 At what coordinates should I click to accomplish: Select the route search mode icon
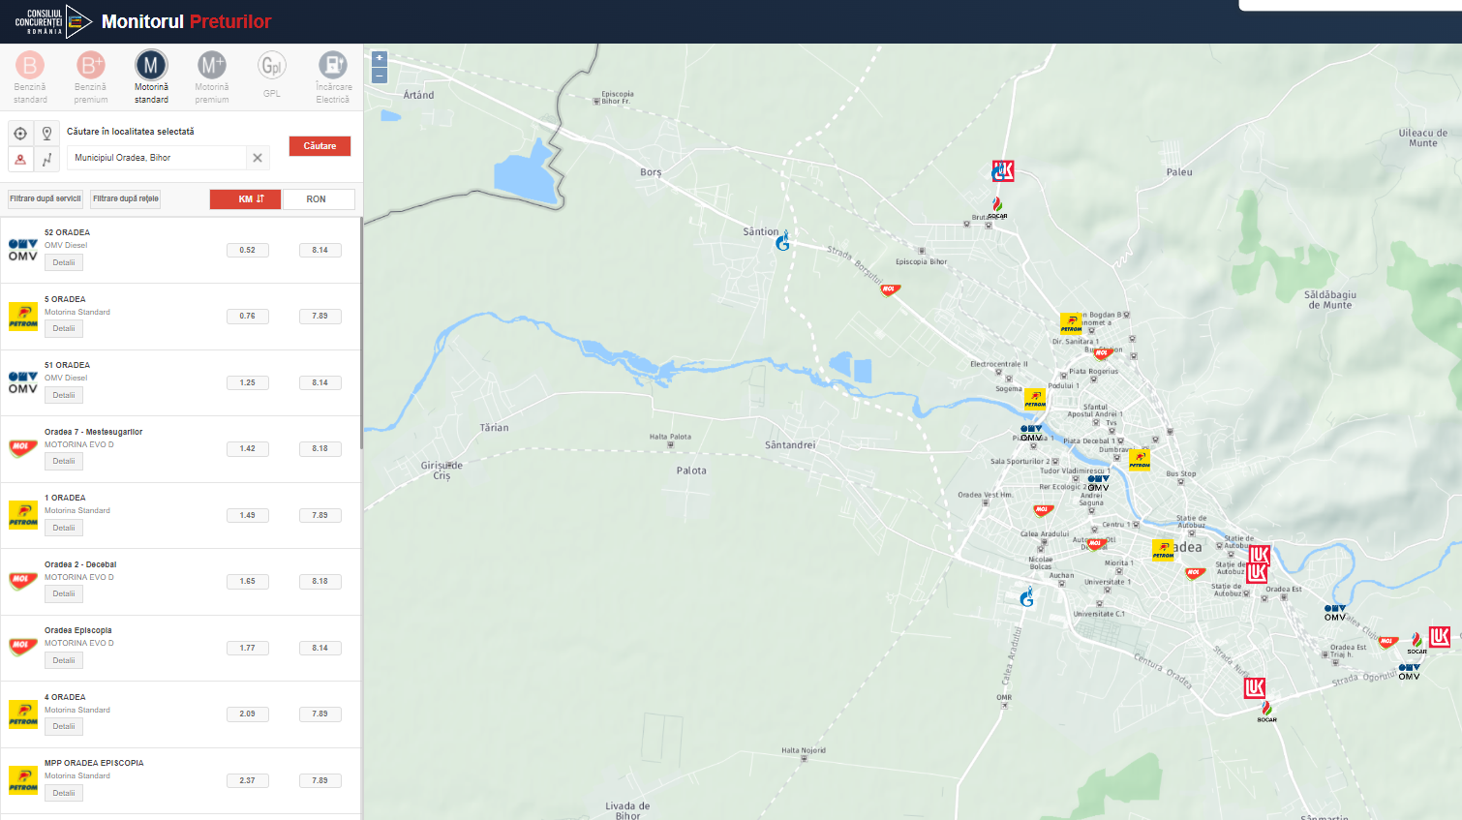click(x=46, y=160)
